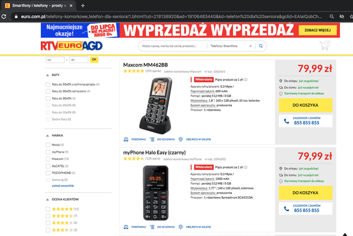Reload the page with browser refresh icon
The height and width of the screenshot is (236, 353).
(4, 16)
